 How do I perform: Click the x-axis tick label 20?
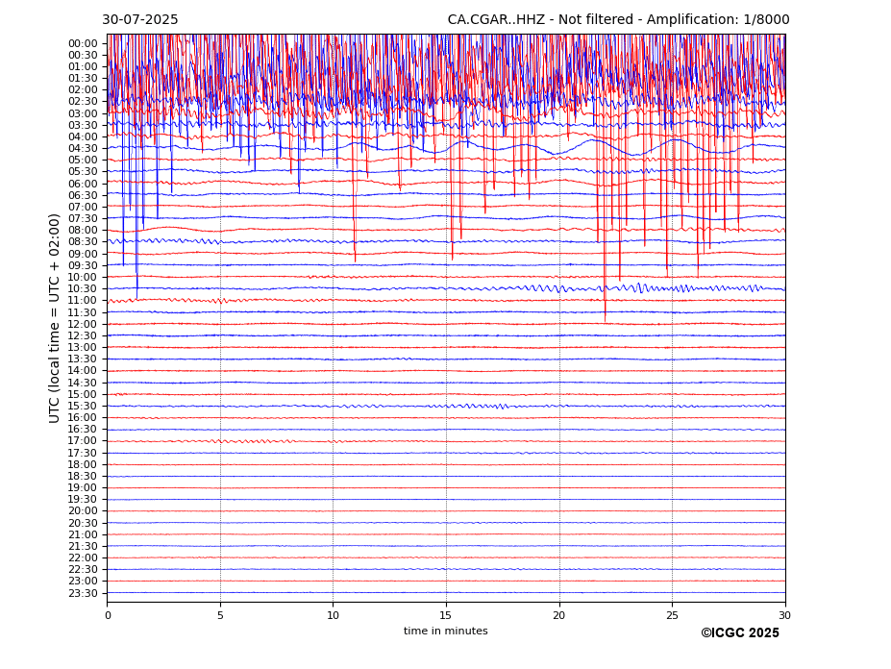(x=559, y=615)
